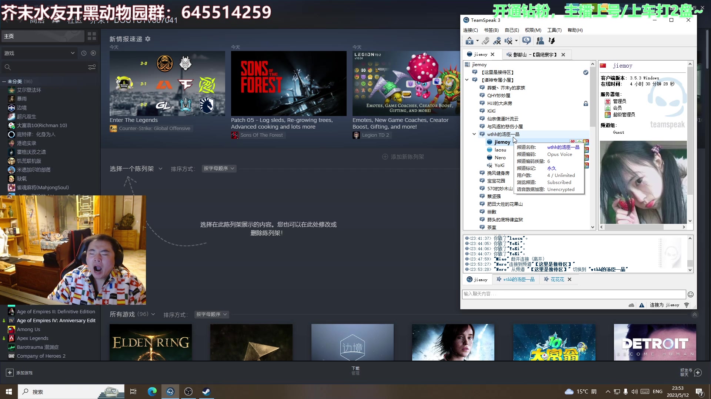Click the myTeamSpeak cloud sync icon
The height and width of the screenshot is (399, 711).
pyautogui.click(x=631, y=305)
